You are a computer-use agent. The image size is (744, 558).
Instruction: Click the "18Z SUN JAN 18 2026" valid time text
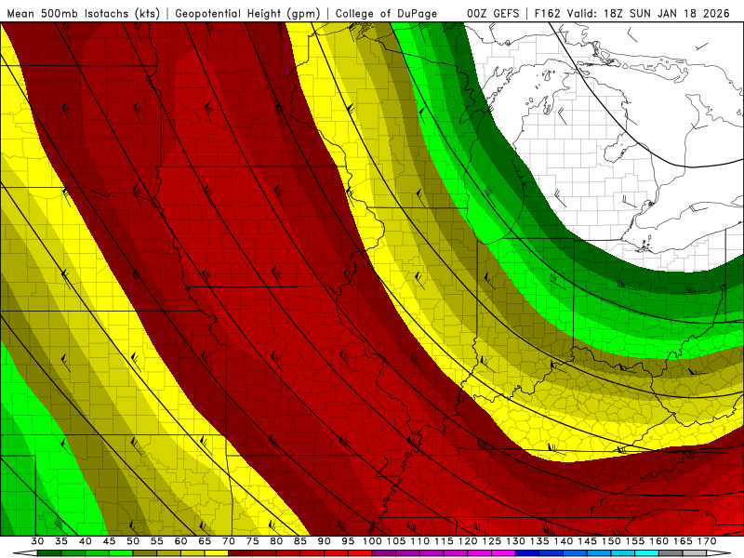click(666, 13)
